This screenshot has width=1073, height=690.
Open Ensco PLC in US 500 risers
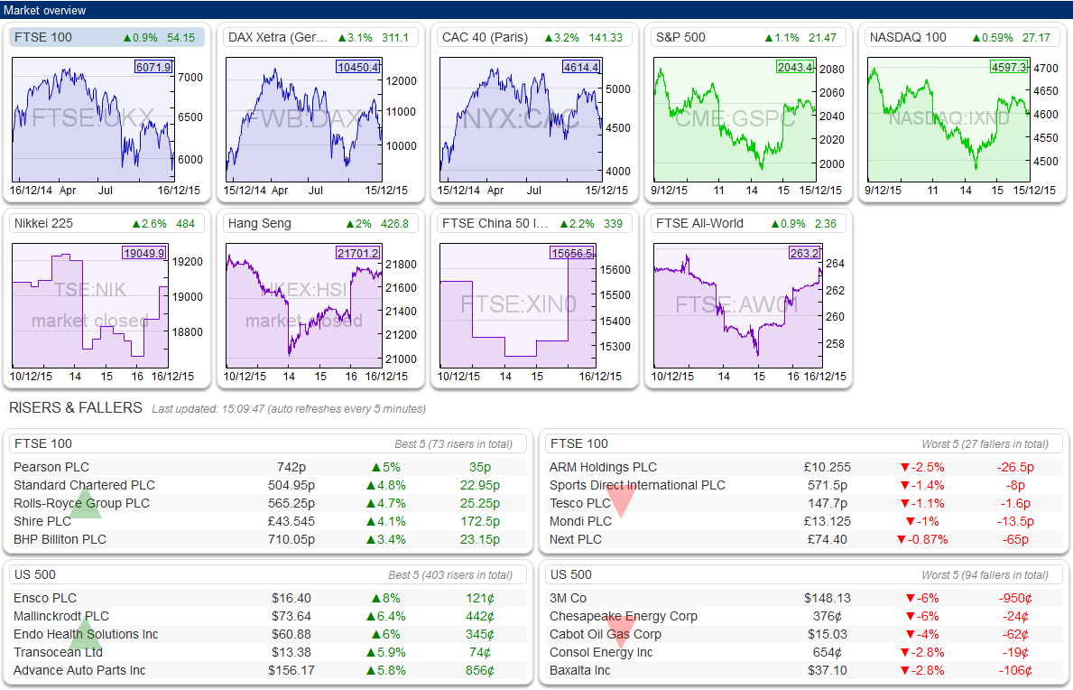point(45,598)
